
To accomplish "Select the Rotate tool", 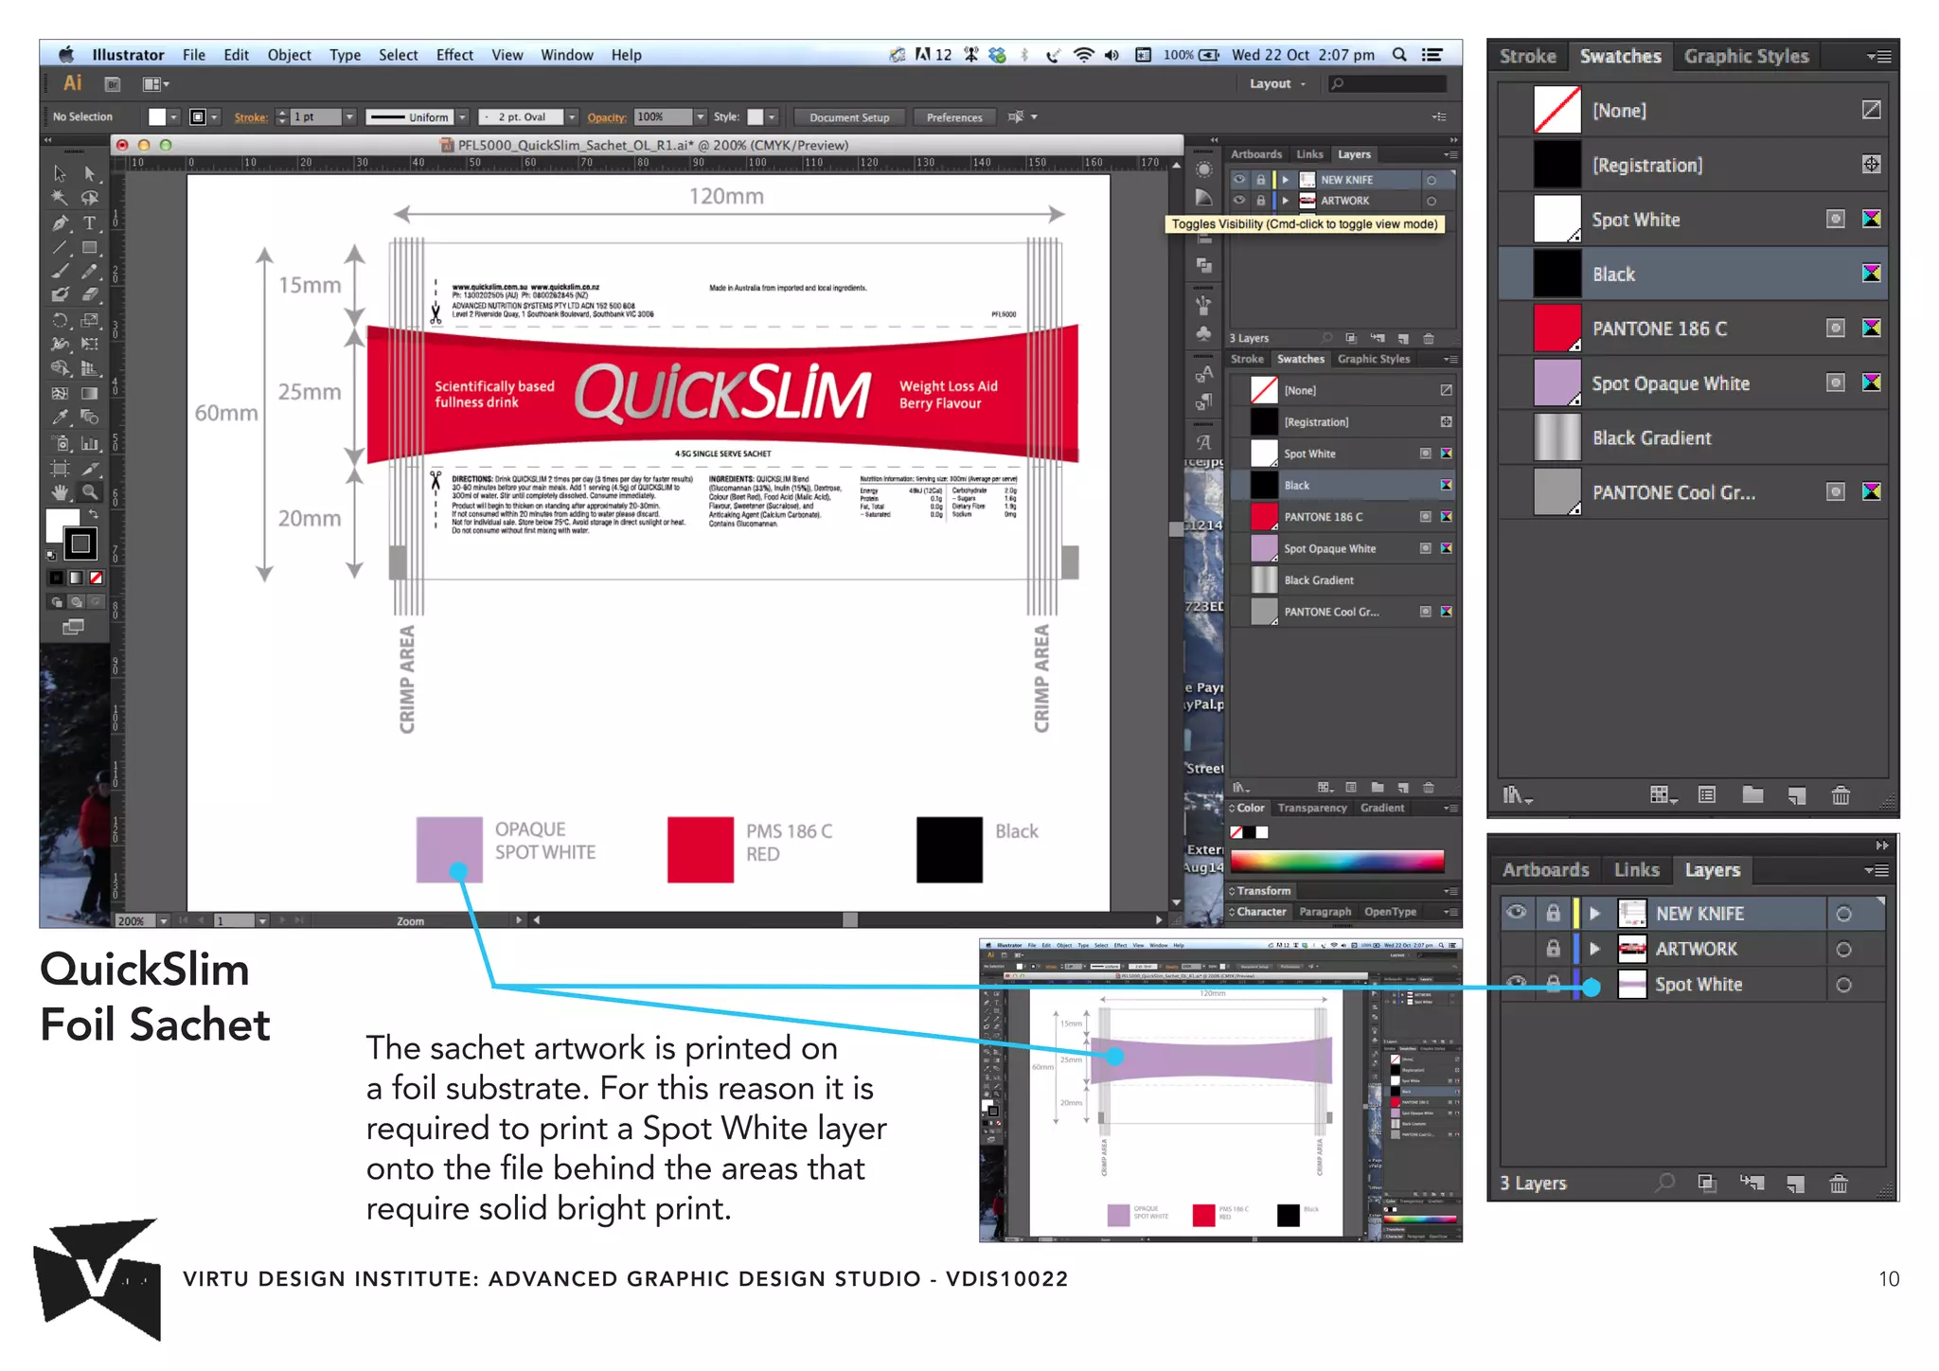I will pos(60,320).
